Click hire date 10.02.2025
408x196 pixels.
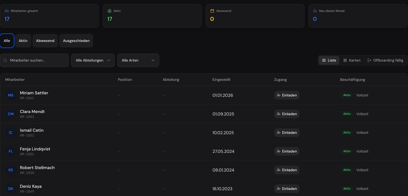pos(223,133)
